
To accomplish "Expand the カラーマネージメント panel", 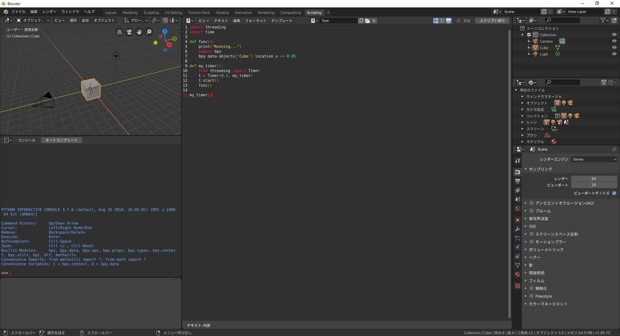I will [546, 304].
